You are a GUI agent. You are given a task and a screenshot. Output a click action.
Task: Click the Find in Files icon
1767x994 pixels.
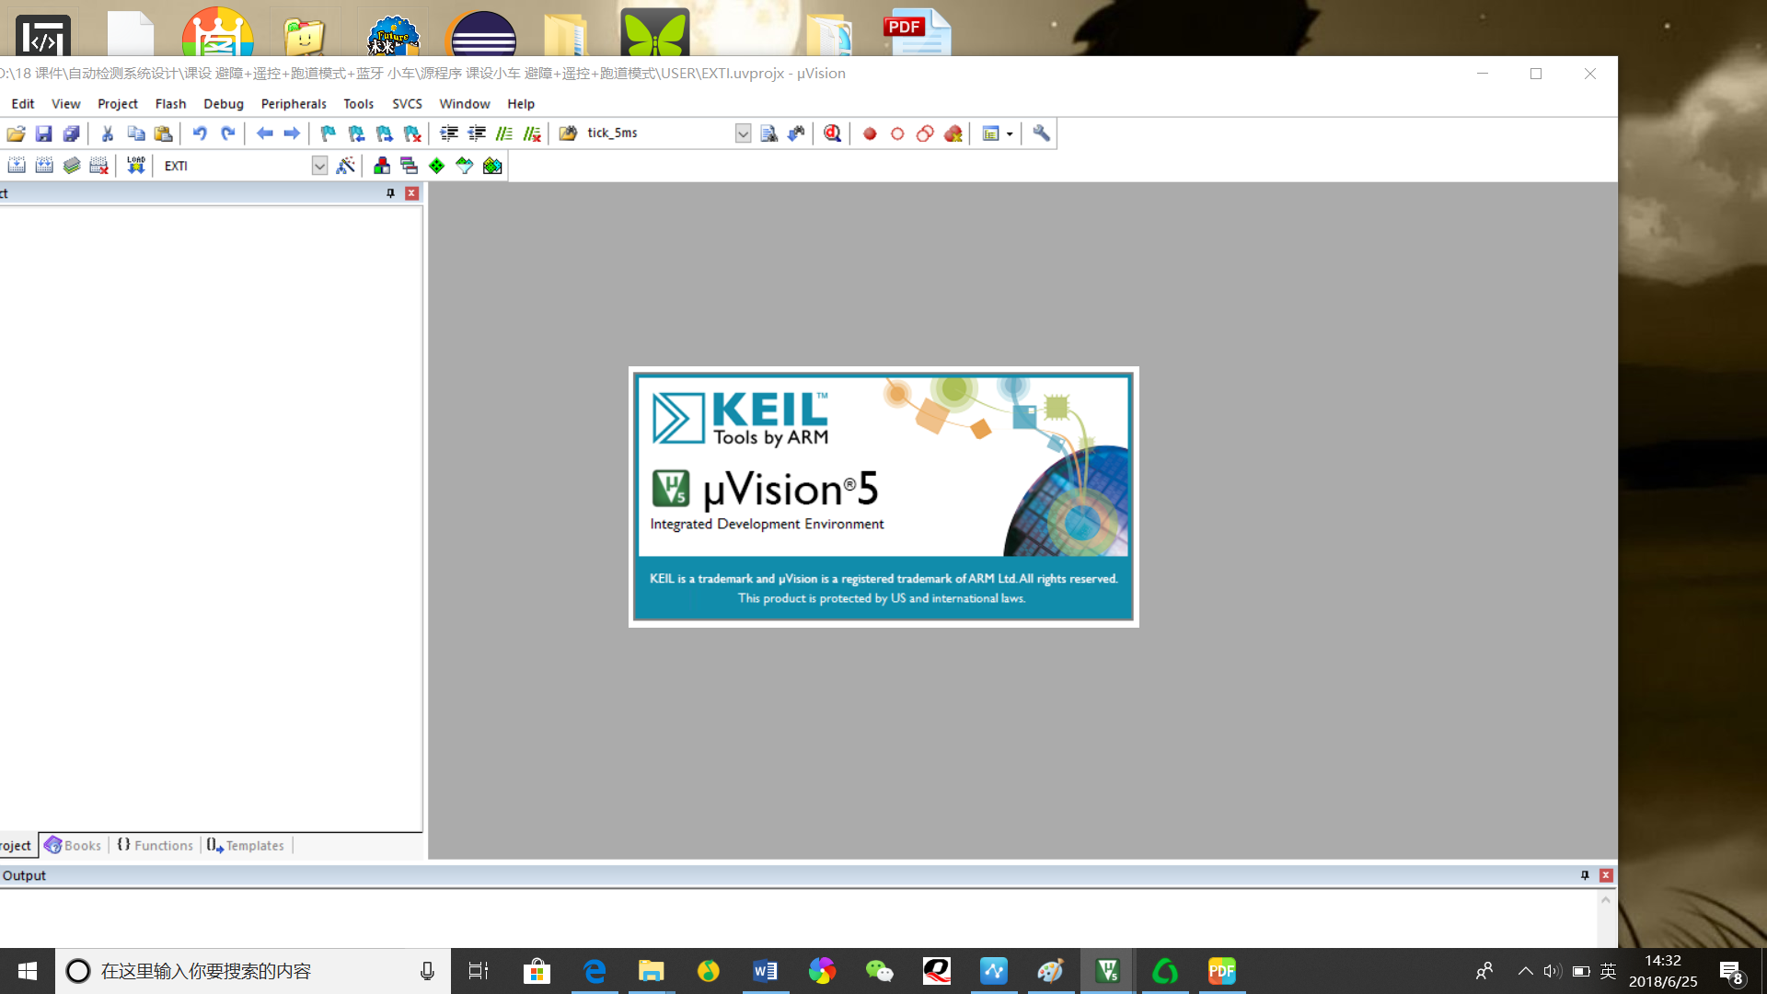tap(568, 133)
